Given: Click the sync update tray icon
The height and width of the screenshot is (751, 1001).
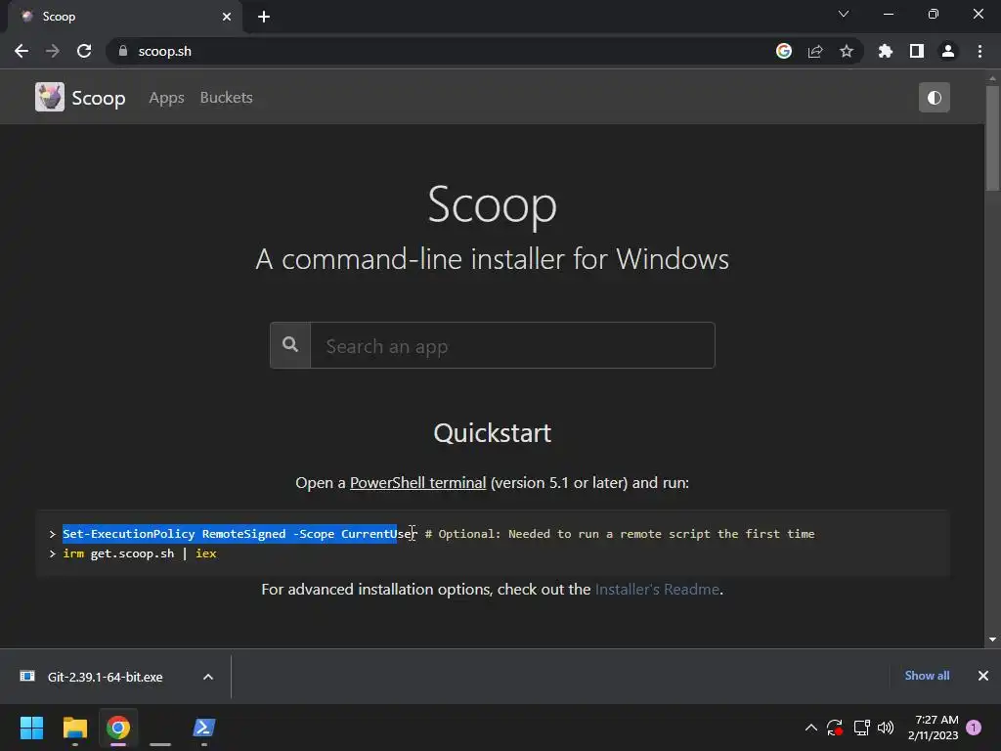Looking at the screenshot, I should point(835,728).
